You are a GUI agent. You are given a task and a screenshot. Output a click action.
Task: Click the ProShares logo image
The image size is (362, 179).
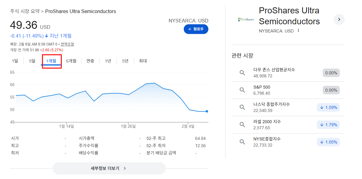click(x=246, y=20)
